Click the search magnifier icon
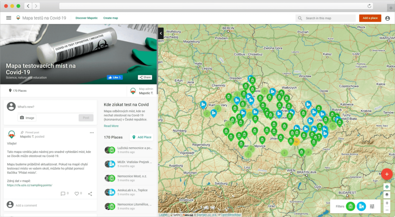Image resolution: width=395 pixels, height=217 pixels. tap(300, 18)
